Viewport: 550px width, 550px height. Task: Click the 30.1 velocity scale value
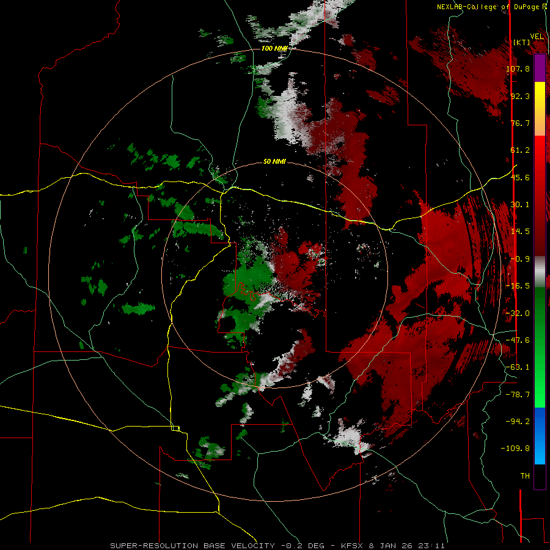click(x=520, y=205)
